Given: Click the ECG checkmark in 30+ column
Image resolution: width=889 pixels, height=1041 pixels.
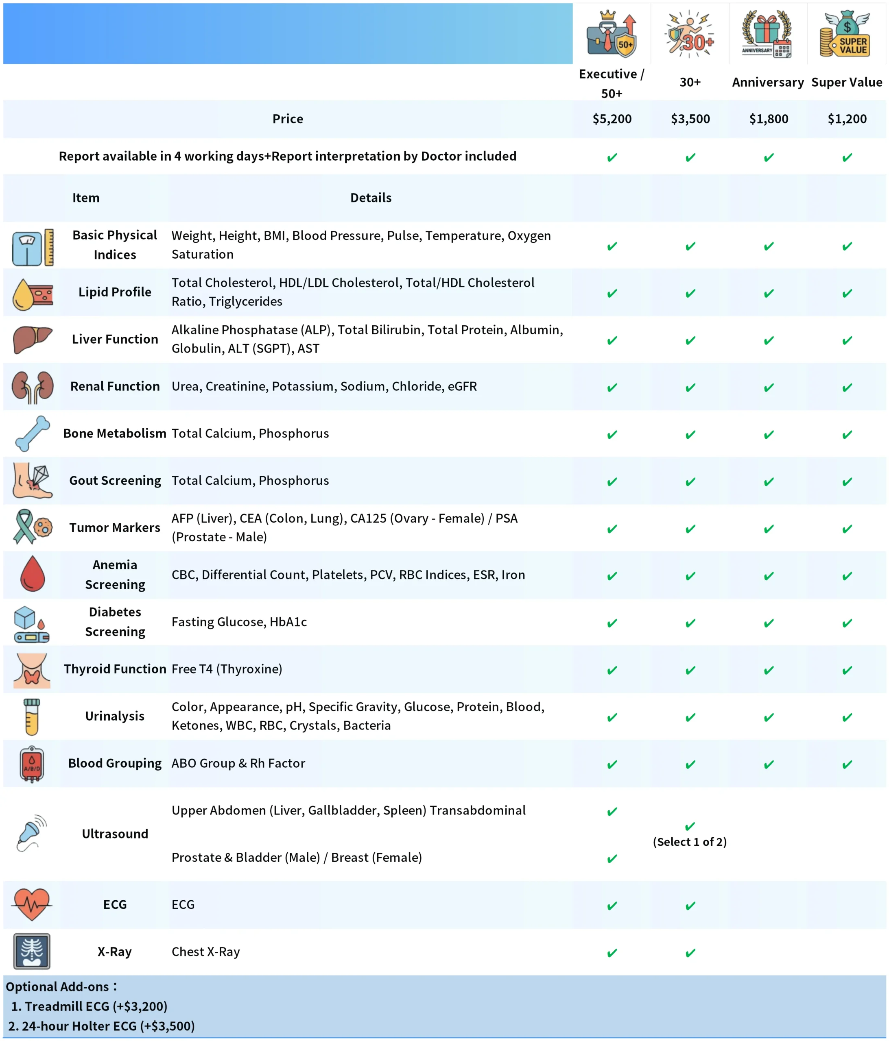Looking at the screenshot, I should 690,905.
